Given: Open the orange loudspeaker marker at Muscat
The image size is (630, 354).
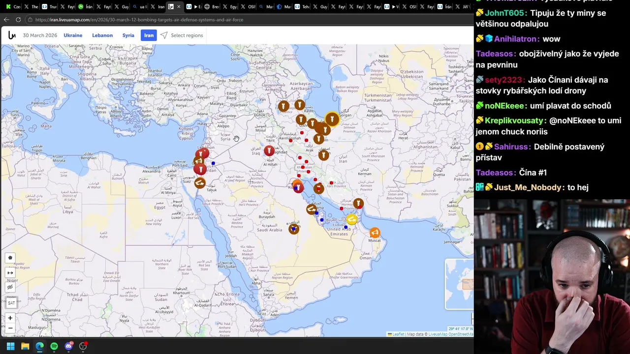Looking at the screenshot, I should click(375, 233).
